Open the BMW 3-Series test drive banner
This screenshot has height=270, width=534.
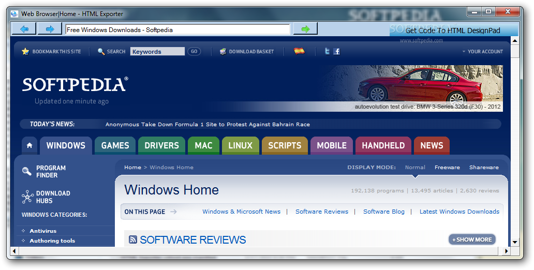[412, 88]
